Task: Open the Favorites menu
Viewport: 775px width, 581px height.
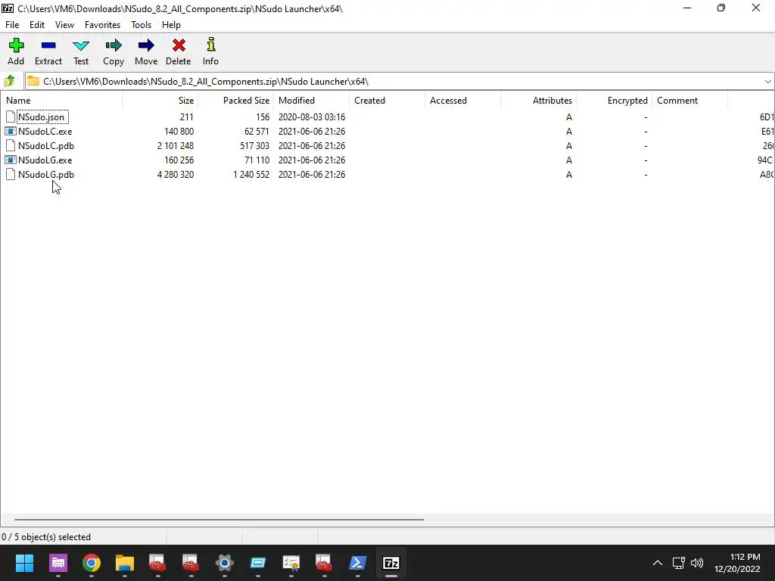Action: coord(102,25)
